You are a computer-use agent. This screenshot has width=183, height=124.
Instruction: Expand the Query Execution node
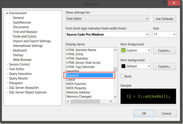(x=7, y=74)
